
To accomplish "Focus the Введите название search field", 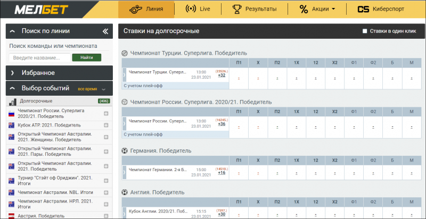I will pyautogui.click(x=40, y=58).
